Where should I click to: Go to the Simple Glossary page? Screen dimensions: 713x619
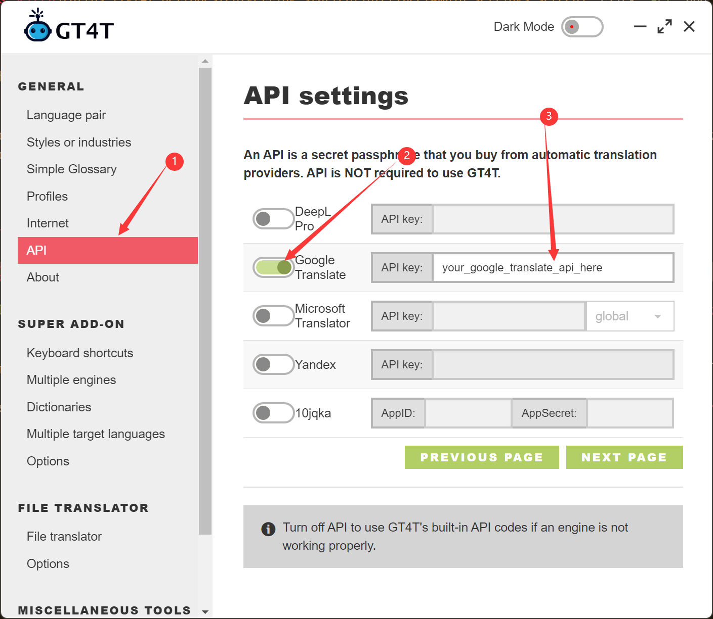pyautogui.click(x=72, y=169)
